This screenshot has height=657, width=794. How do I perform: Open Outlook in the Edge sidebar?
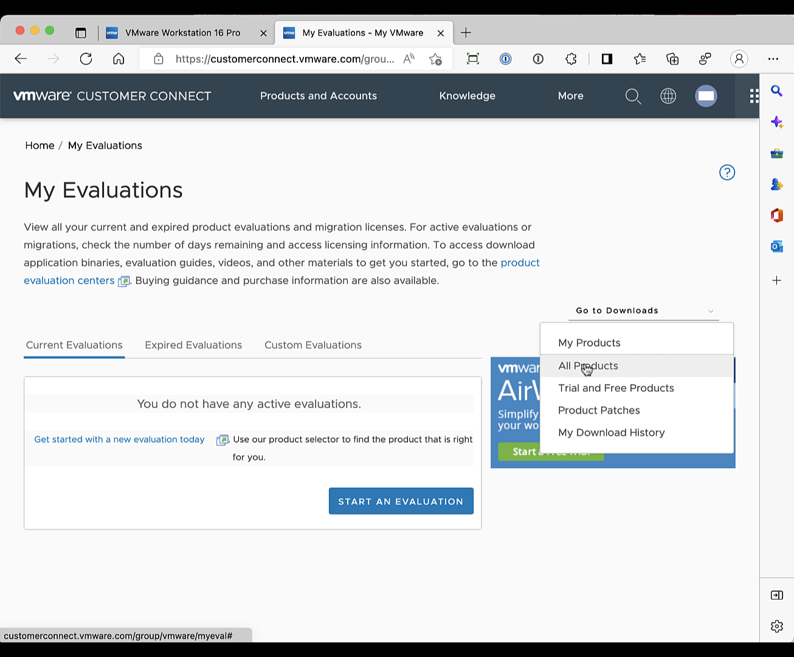point(776,246)
